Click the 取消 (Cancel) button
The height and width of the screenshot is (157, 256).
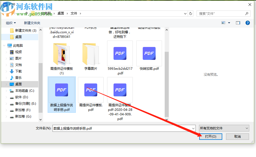click(237, 137)
